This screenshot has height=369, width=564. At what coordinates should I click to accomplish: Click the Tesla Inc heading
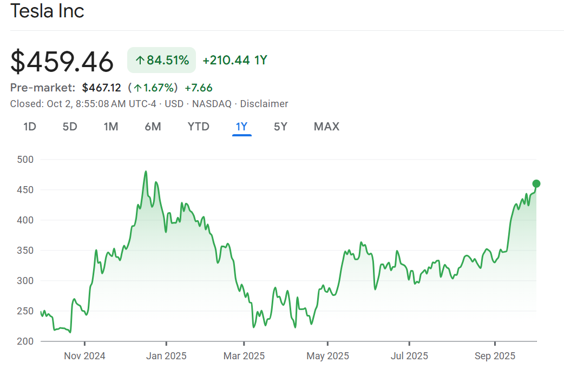tap(48, 11)
